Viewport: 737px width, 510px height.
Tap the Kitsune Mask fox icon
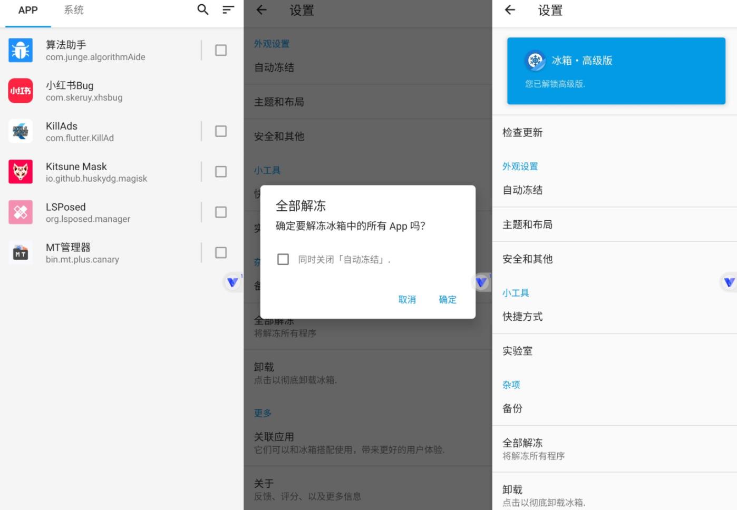21,172
